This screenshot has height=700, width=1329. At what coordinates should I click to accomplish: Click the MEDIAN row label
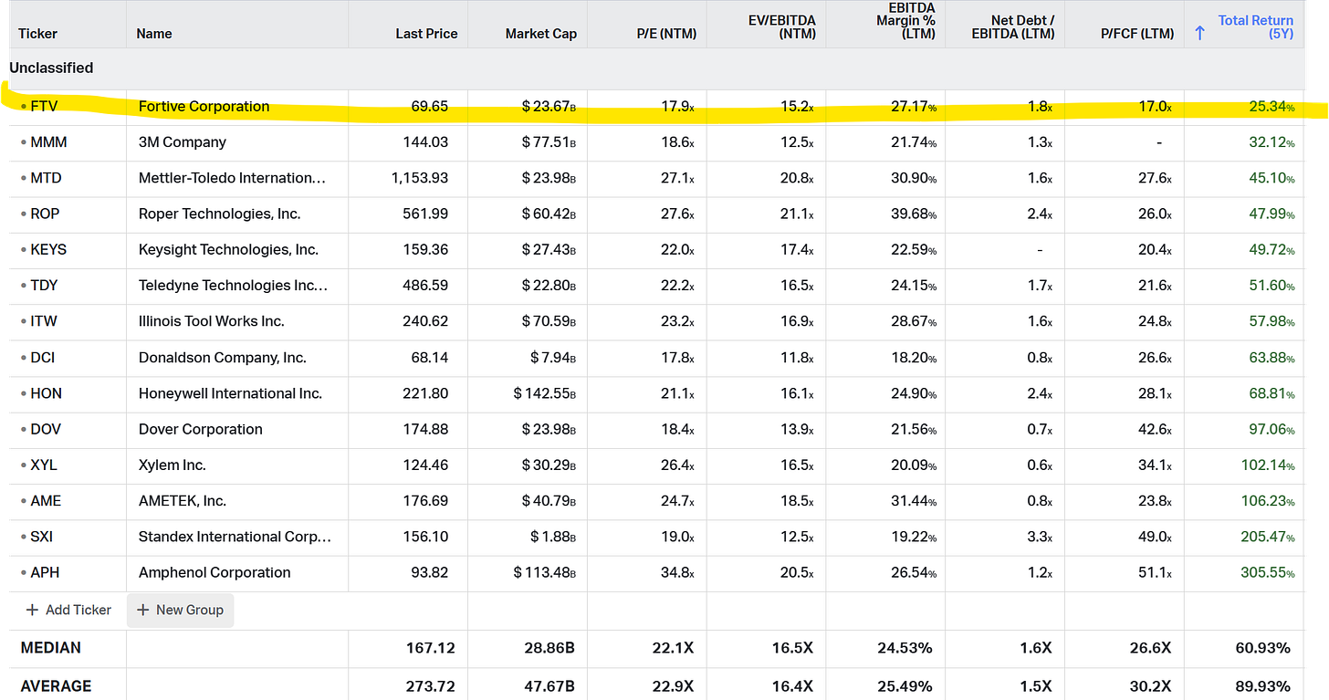tap(51, 648)
